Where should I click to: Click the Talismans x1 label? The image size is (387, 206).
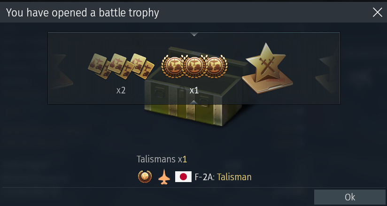pyautogui.click(x=162, y=160)
